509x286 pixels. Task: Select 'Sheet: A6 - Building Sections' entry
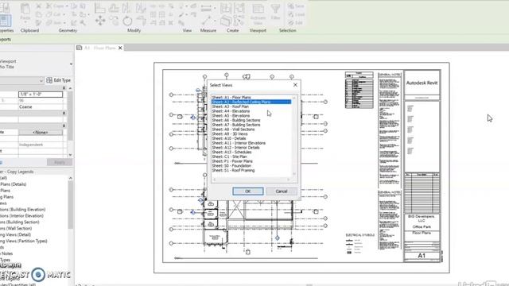coord(236,120)
